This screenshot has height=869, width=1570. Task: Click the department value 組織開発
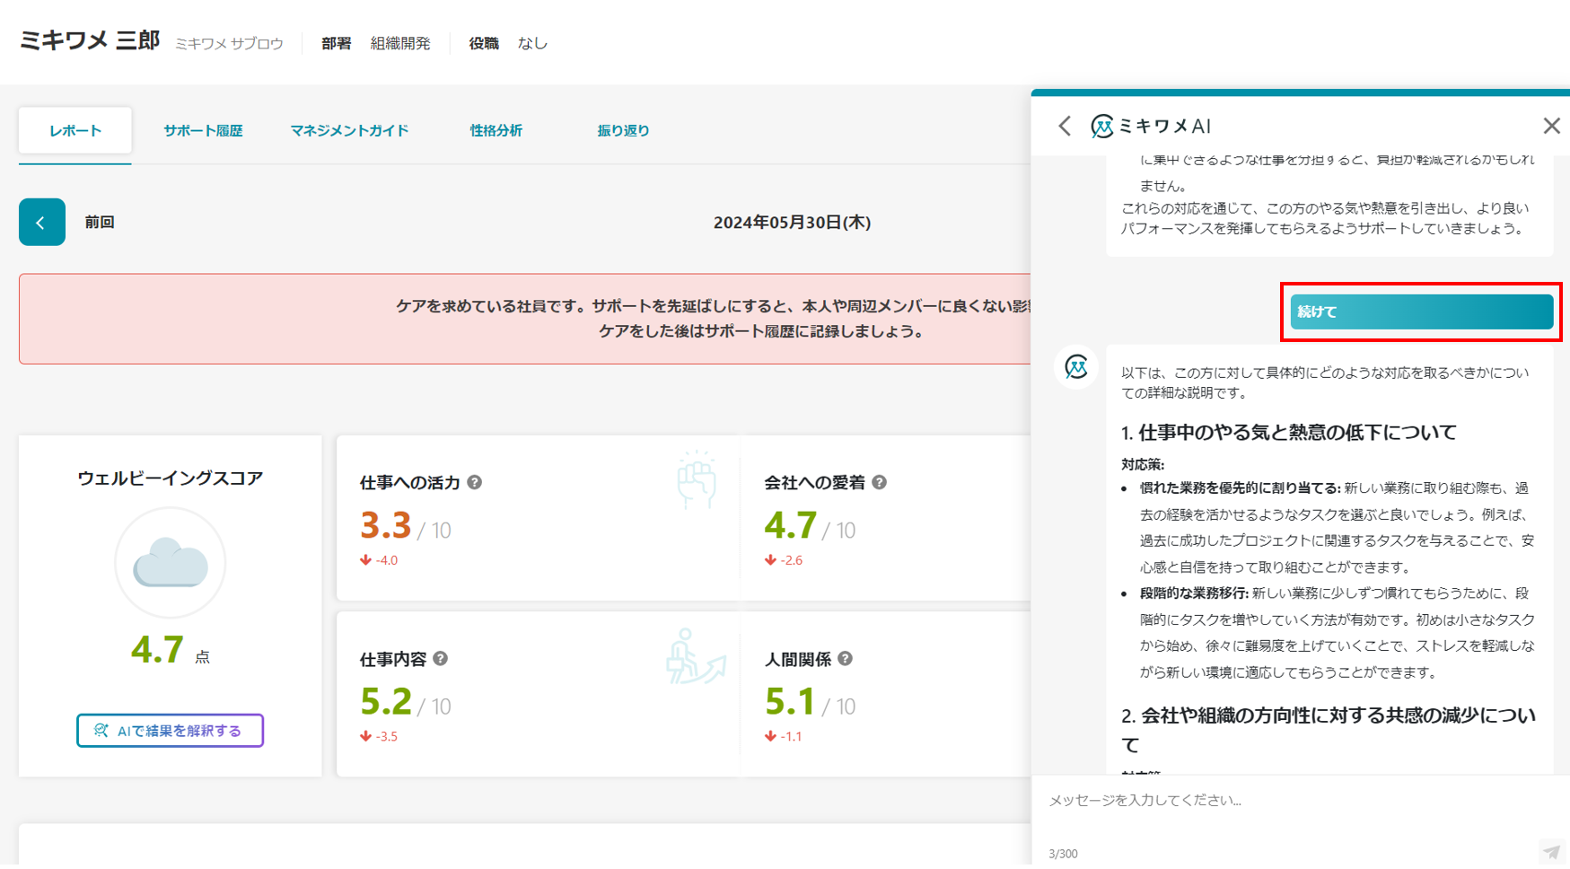pos(400,43)
